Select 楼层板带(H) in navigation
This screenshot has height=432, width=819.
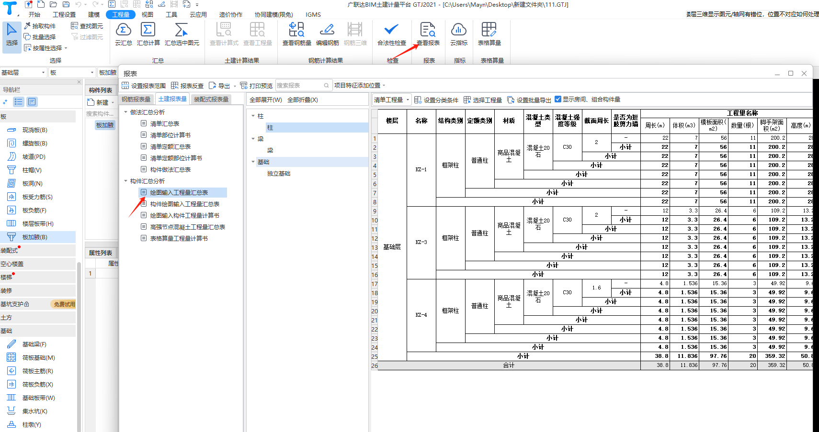click(x=38, y=223)
